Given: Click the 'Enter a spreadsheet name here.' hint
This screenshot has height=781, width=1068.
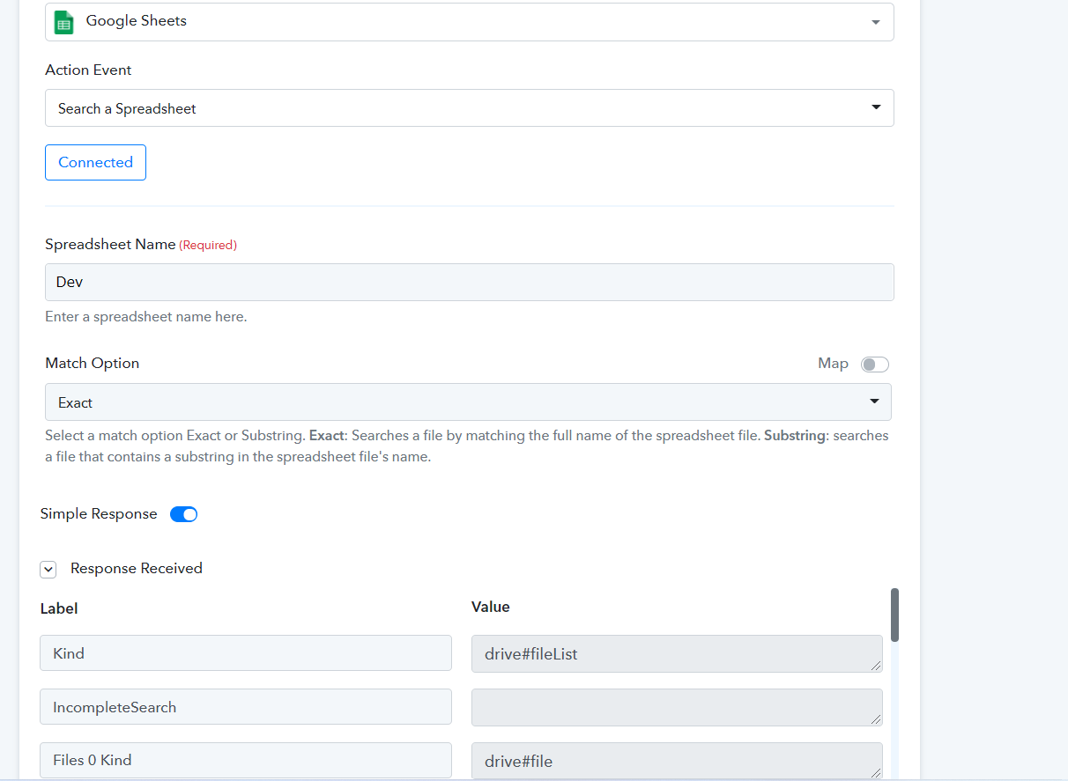Looking at the screenshot, I should [146, 317].
